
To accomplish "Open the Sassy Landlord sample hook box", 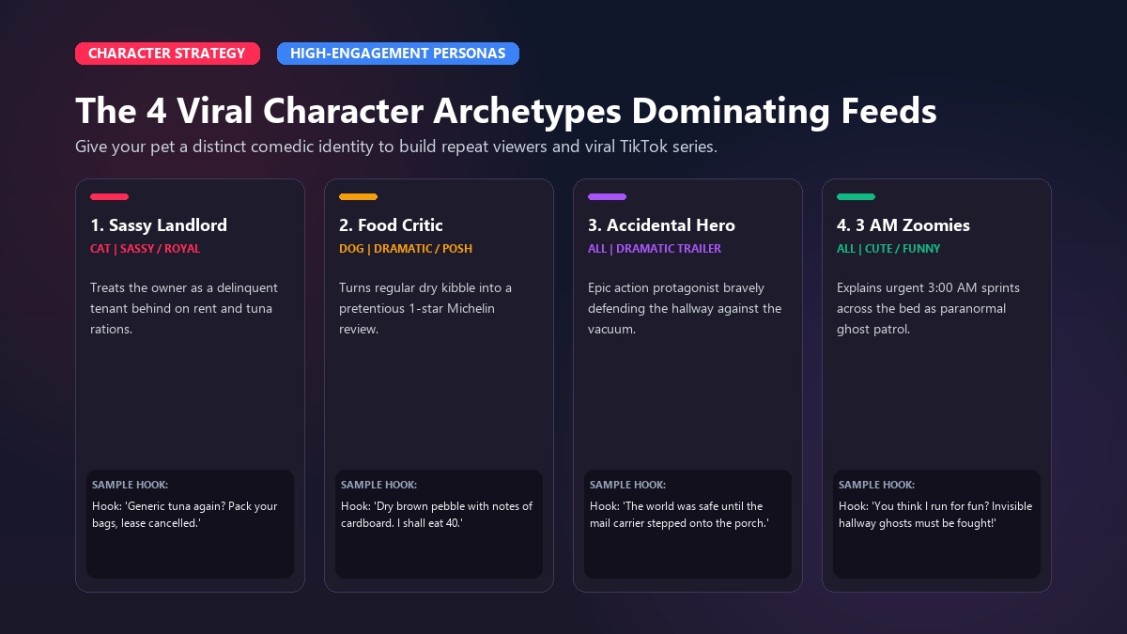I will (x=190, y=524).
